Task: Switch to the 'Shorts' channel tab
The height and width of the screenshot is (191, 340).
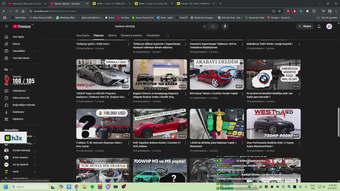Action: click(x=112, y=36)
